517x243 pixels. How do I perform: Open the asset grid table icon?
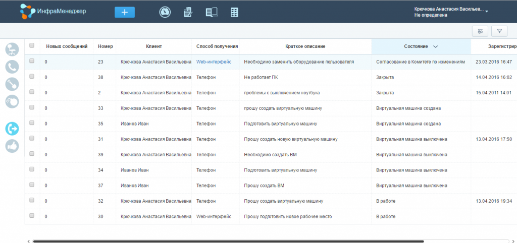[234, 12]
